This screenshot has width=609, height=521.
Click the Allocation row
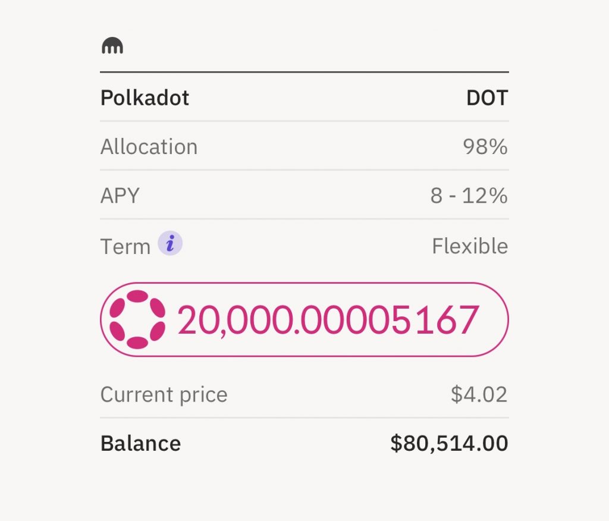click(304, 146)
